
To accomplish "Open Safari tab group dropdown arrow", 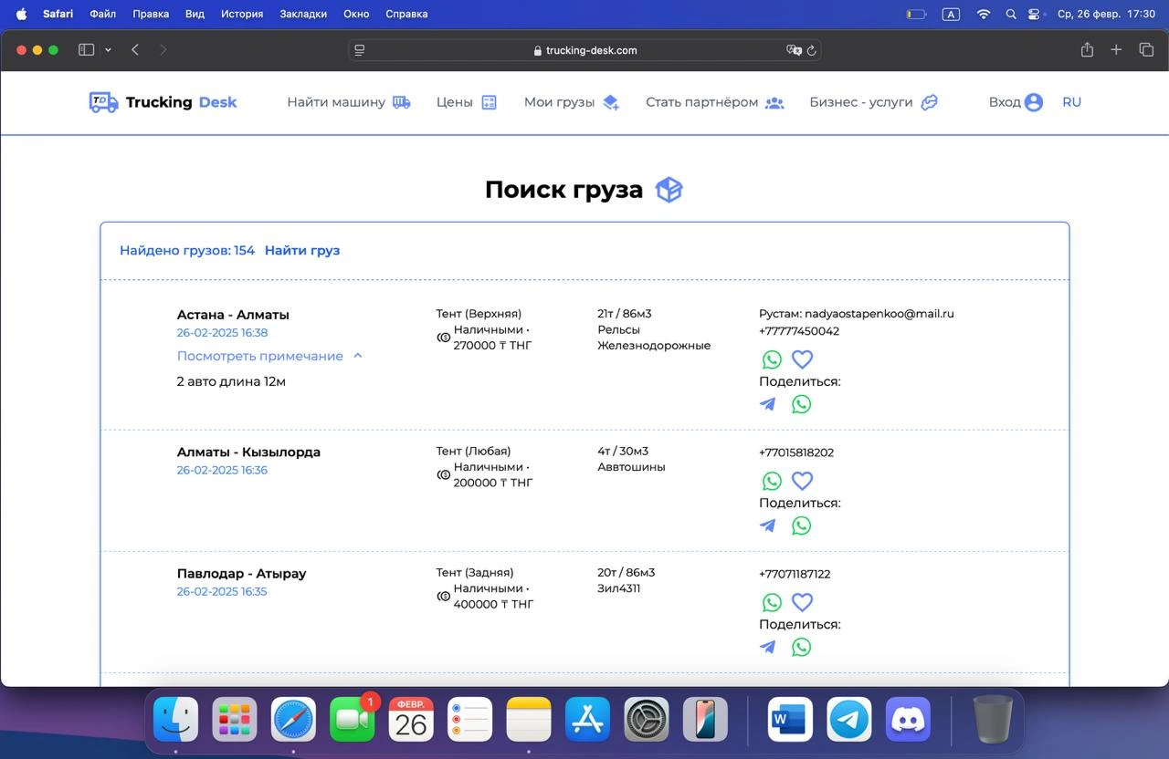I will pos(108,50).
